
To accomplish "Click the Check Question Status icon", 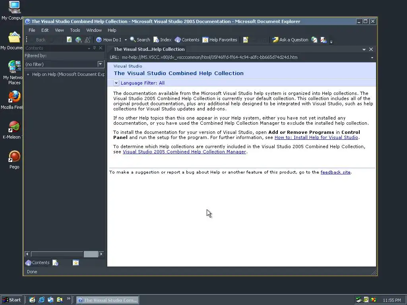I will click(314, 40).
